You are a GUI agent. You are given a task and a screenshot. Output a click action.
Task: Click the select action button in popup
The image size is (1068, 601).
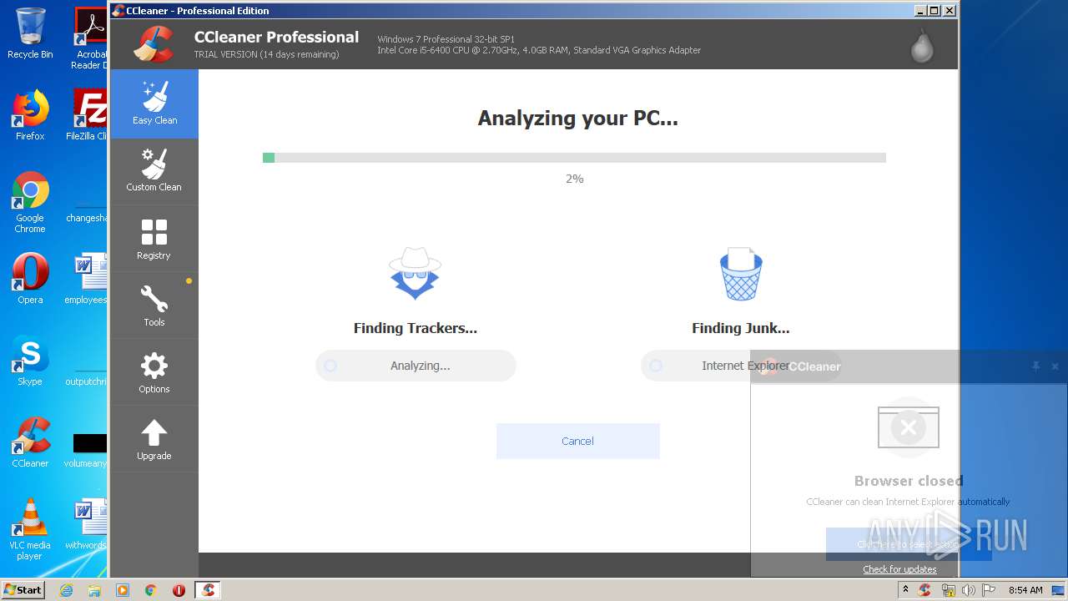point(909,544)
